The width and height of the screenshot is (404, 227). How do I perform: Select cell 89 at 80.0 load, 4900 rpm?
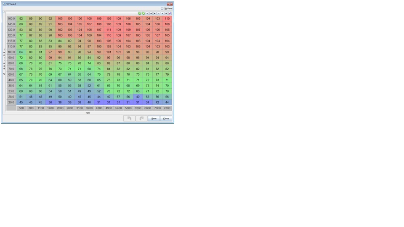tap(109, 63)
